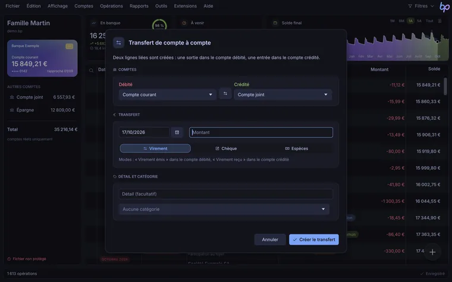The image size is (452, 282).
Task: Click the Filtres funnel icon
Action: (x=410, y=6)
